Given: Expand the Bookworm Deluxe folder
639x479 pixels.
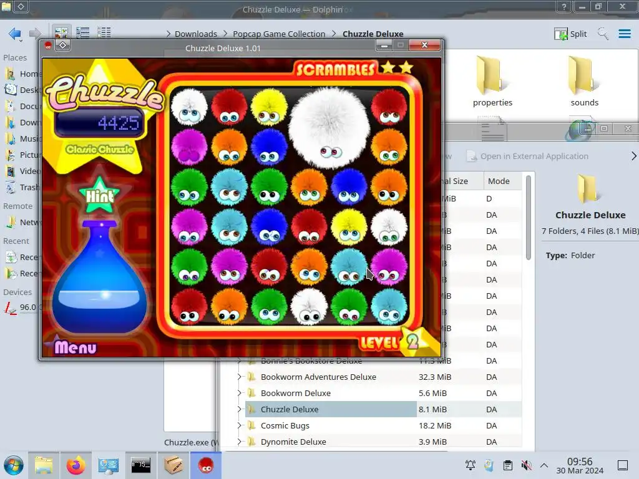Looking at the screenshot, I should (x=239, y=393).
